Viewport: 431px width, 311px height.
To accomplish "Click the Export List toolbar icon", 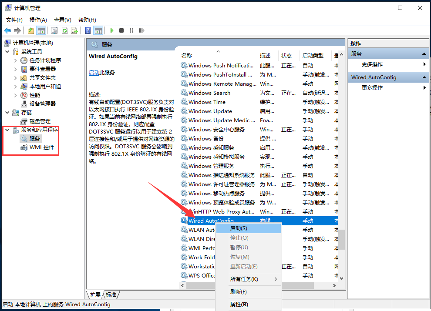I will point(74,30).
